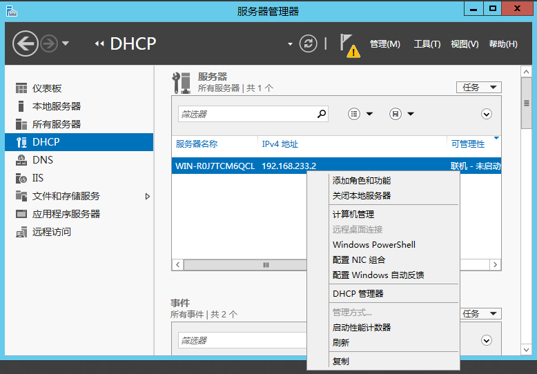Click the server list right scroll arrow
The image size is (537, 374).
pyautogui.click(x=495, y=265)
